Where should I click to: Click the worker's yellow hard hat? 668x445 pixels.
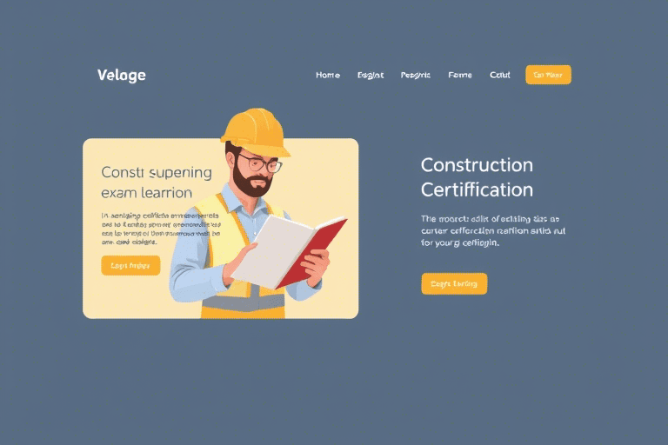pos(256,131)
